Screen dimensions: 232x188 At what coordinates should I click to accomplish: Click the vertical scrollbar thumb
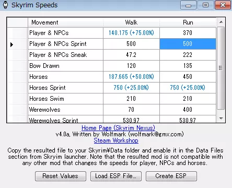coord(221,68)
